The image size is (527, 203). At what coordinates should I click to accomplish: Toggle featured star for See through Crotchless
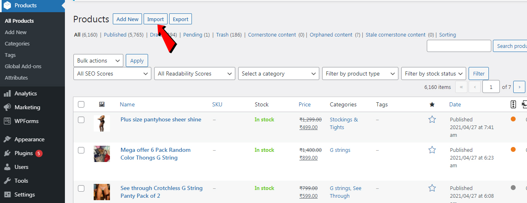coord(432,188)
